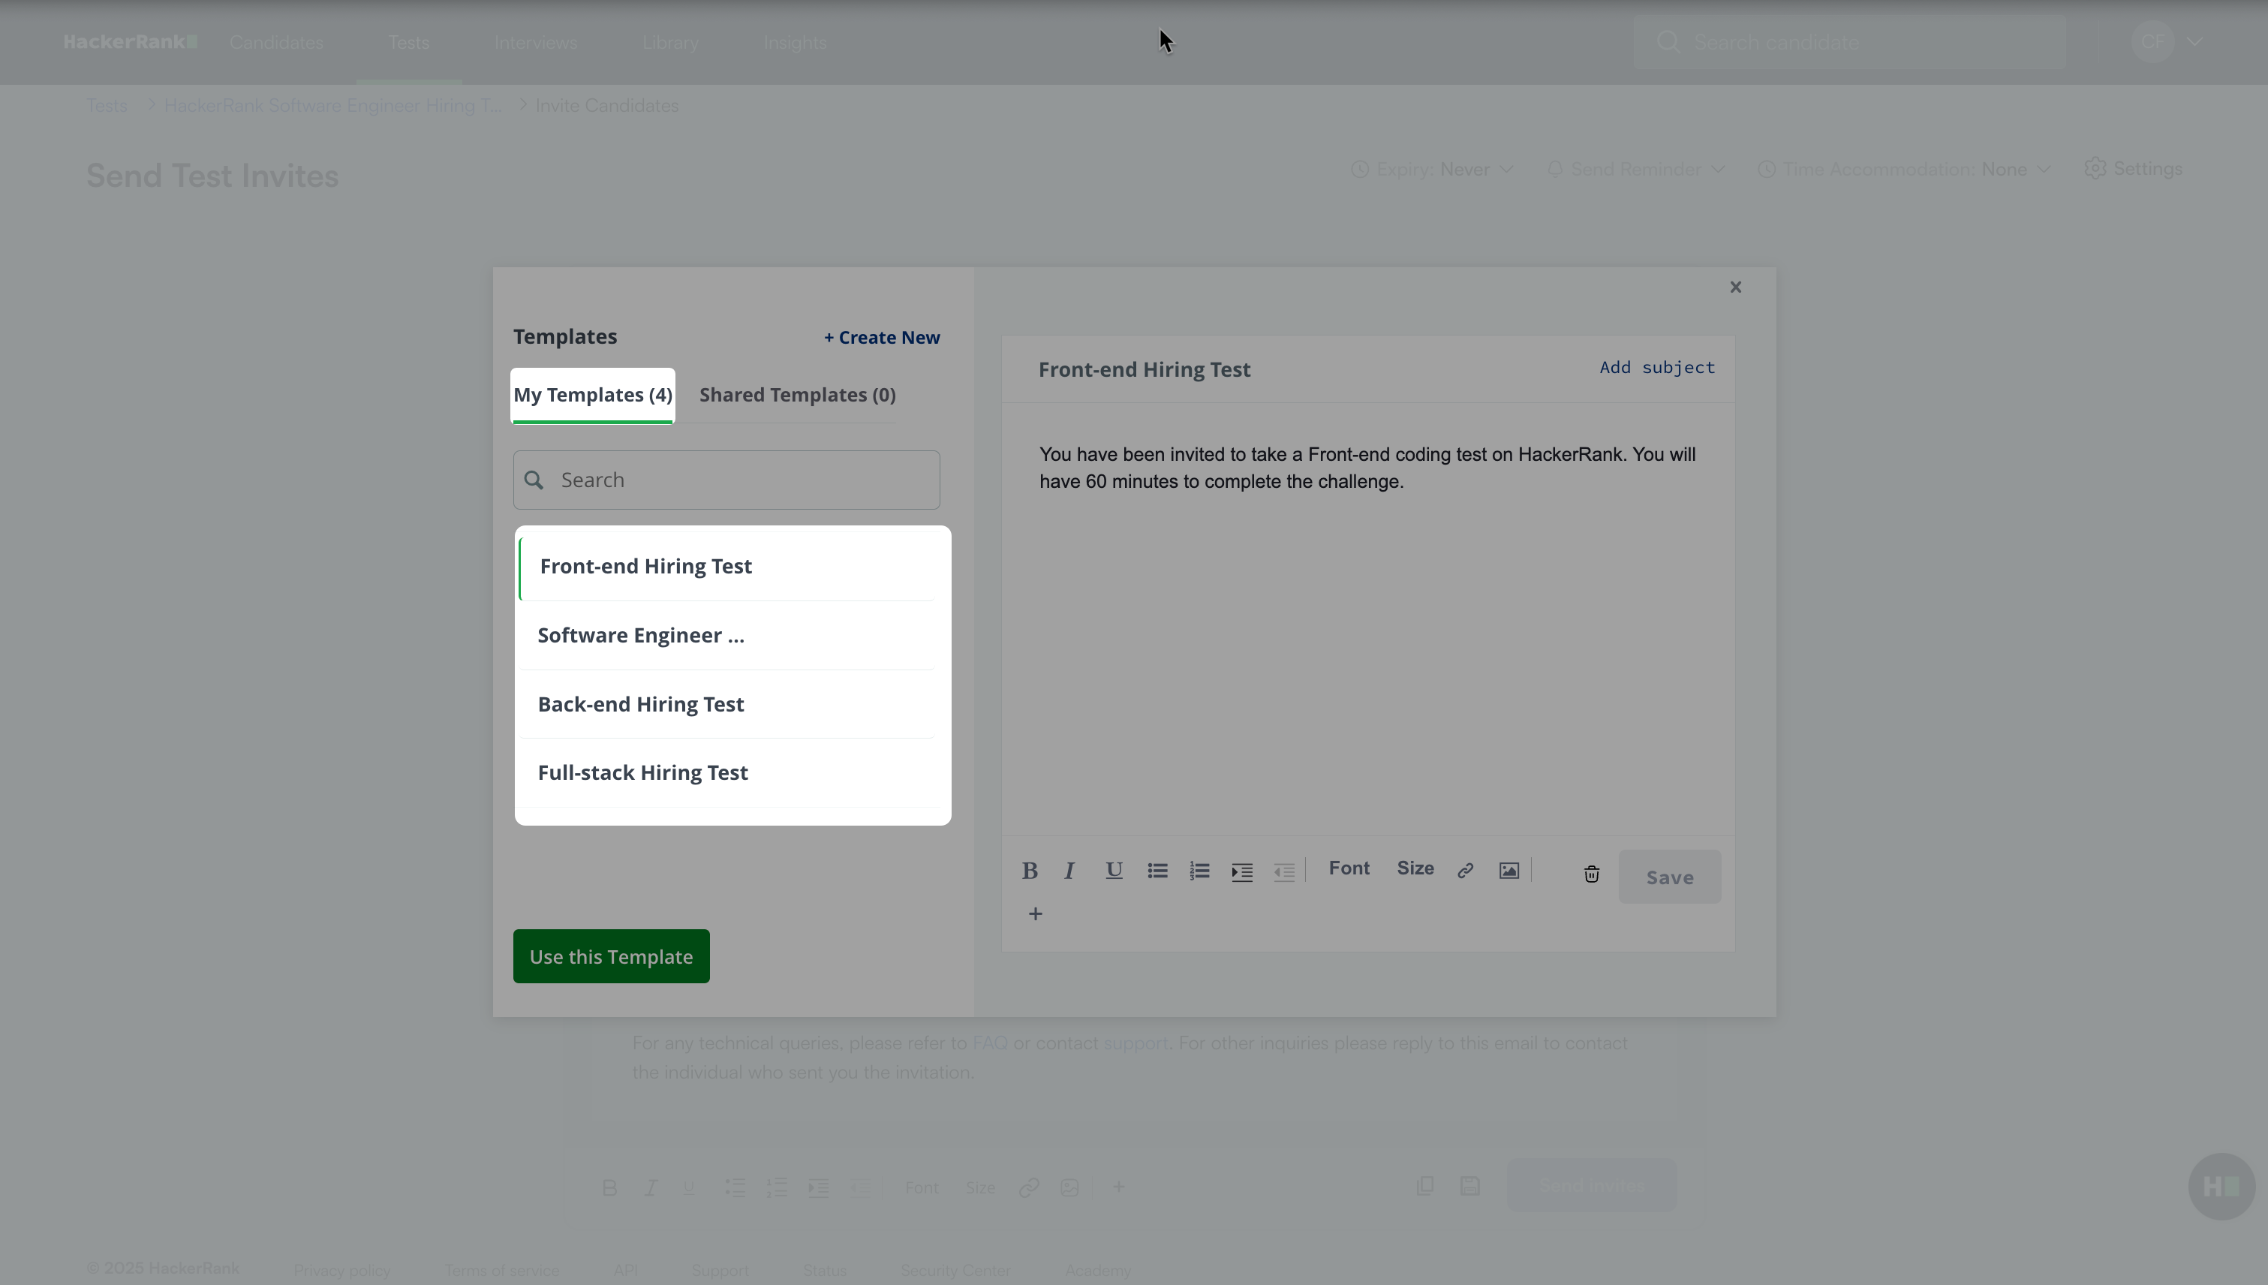Insert image in template editor
Screen dimensions: 2268x1285
[1509, 871]
